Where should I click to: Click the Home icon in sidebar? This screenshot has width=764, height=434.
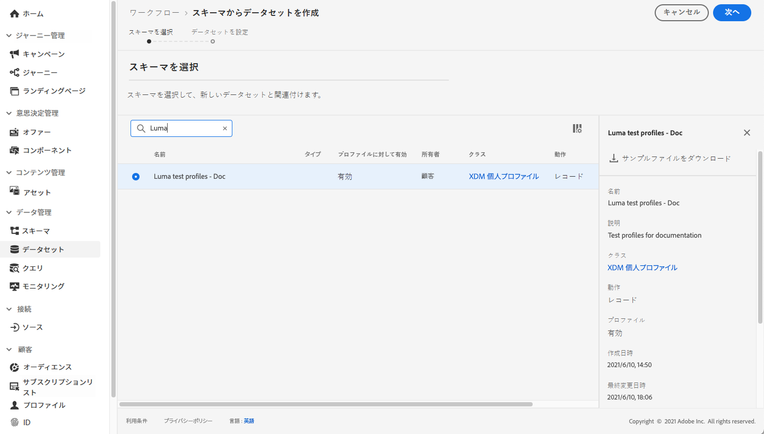(x=14, y=14)
